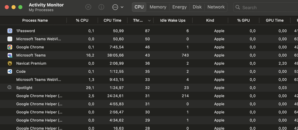The height and width of the screenshot is (130, 298).
Task: Switch to the Disk tab
Action: (197, 7)
